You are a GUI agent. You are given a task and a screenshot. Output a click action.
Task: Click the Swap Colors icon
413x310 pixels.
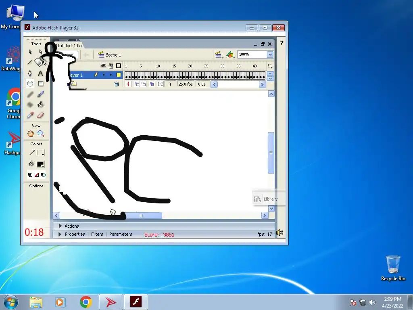pos(43,175)
